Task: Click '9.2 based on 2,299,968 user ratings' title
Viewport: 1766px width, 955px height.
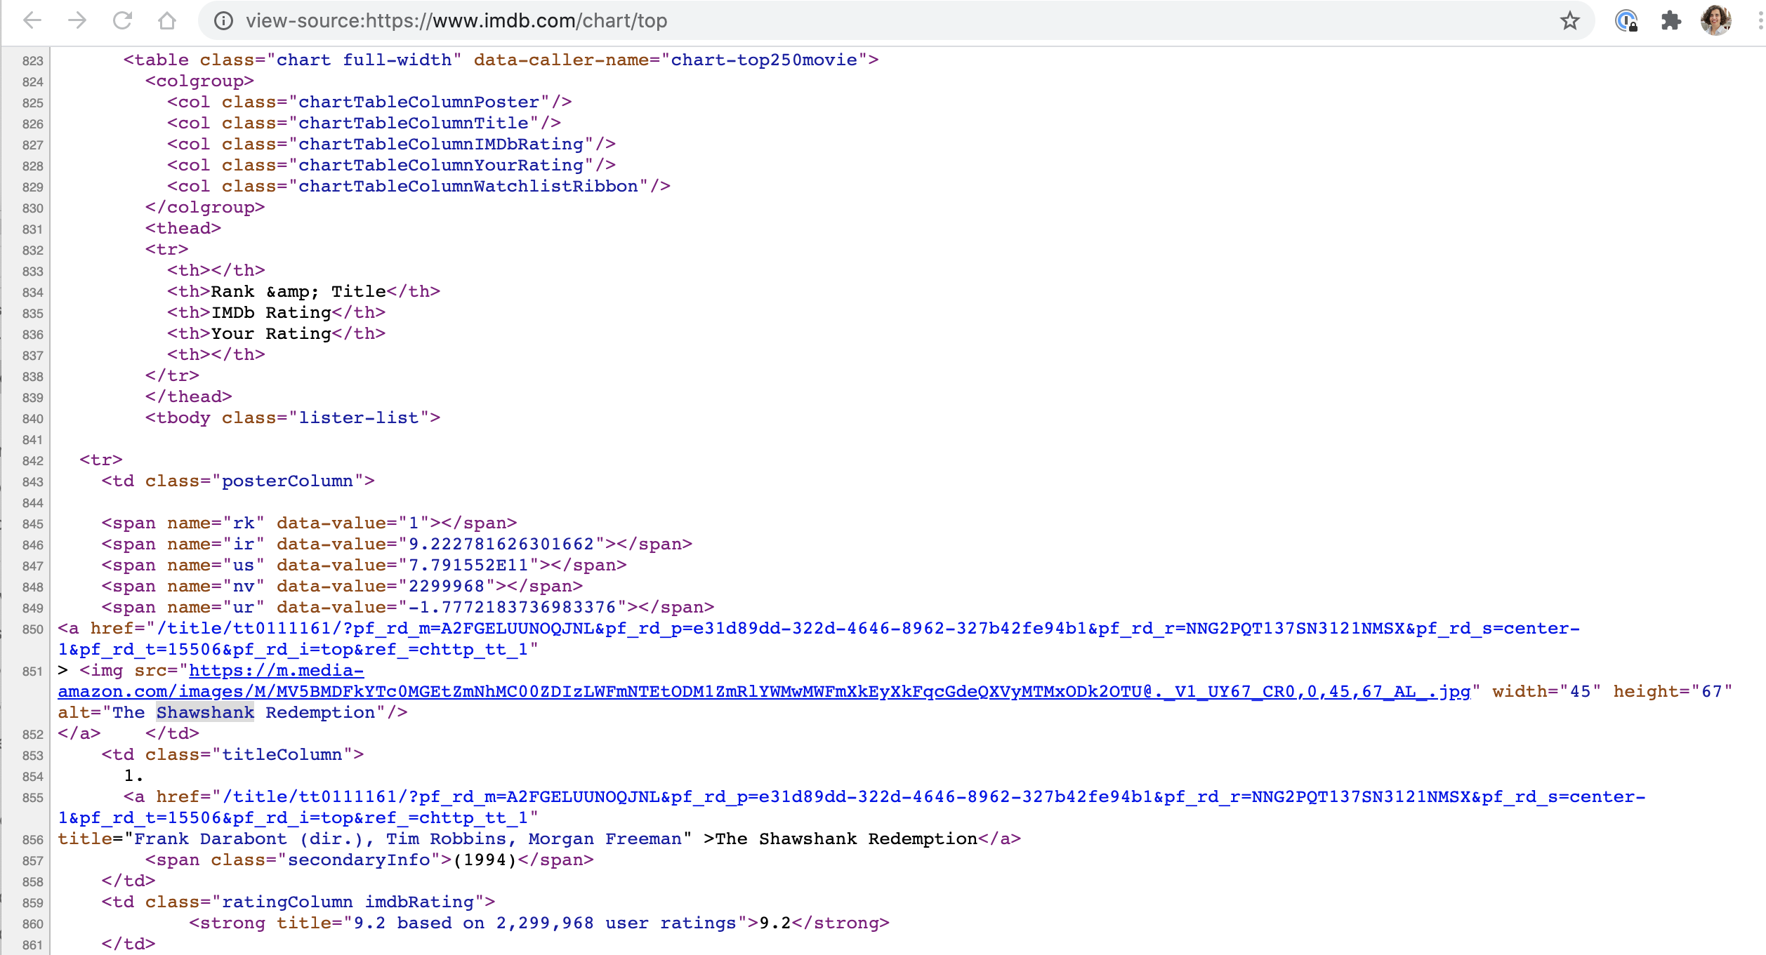Action: (544, 923)
